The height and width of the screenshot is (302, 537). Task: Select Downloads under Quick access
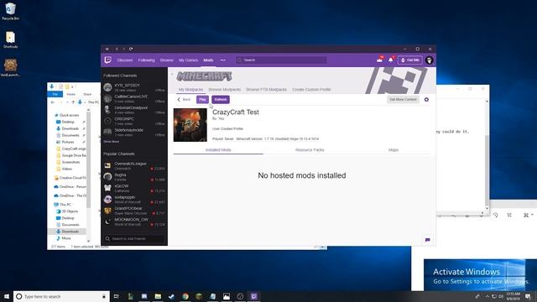coord(70,128)
